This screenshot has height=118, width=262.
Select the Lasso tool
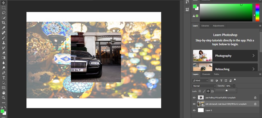3,13
